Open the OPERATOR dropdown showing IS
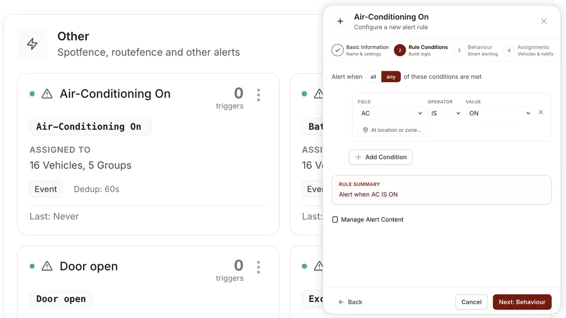This screenshot has height=318, width=566. (x=445, y=113)
